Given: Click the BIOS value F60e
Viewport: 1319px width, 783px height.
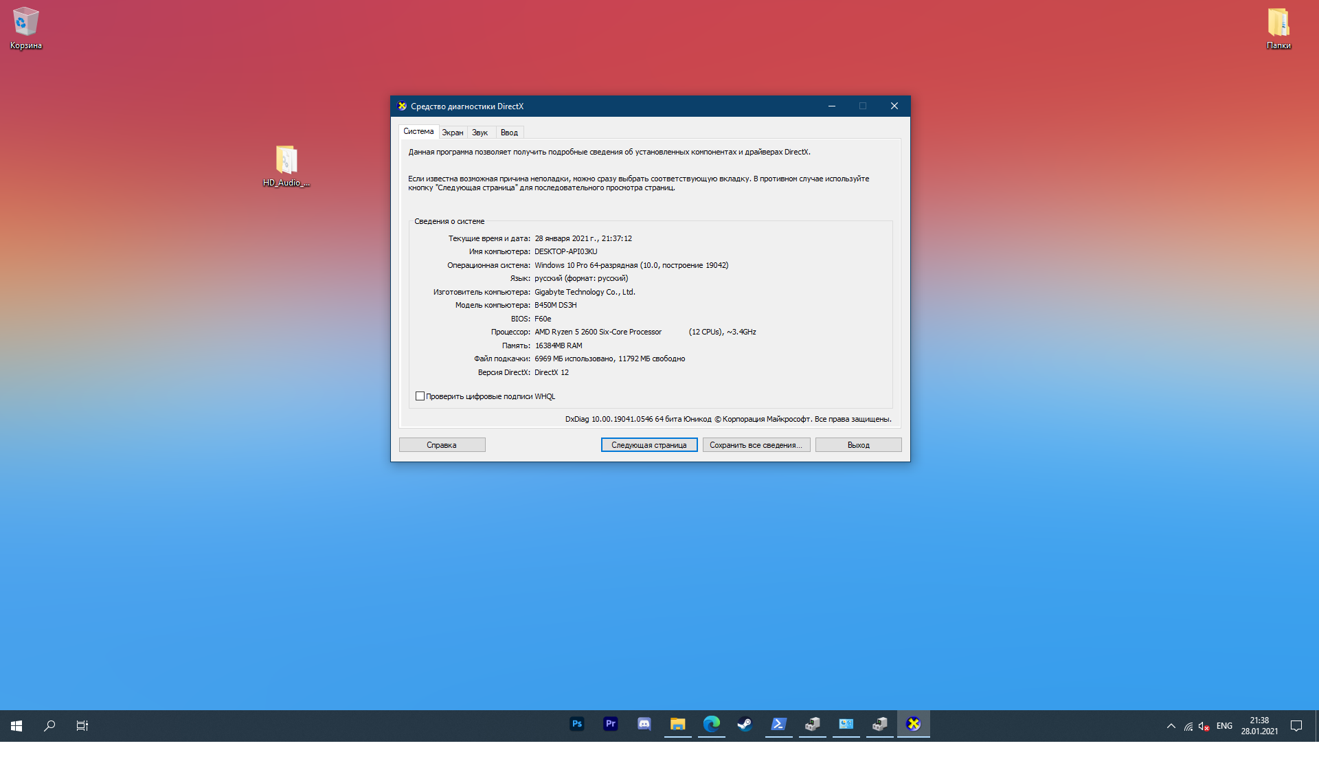Looking at the screenshot, I should (543, 319).
